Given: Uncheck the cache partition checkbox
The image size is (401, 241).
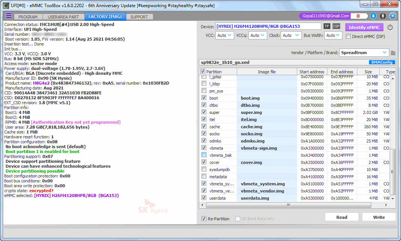Looking at the screenshot, I should [x=204, y=127].
